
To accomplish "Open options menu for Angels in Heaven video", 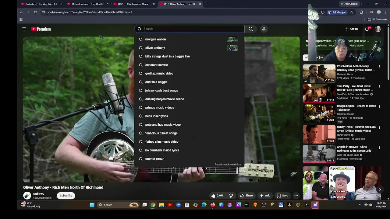I will pos(379,147).
